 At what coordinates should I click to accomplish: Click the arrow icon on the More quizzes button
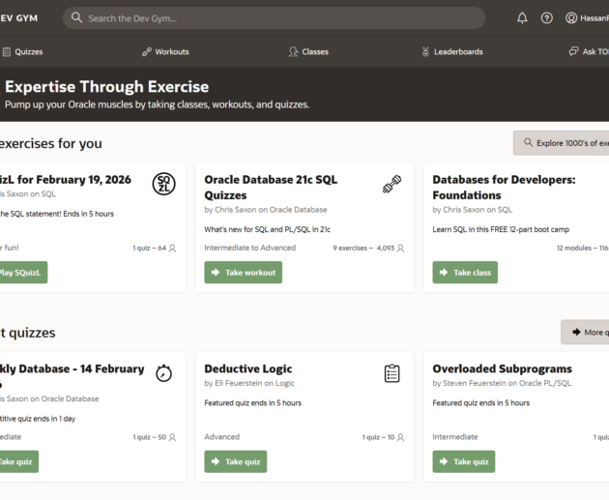(576, 332)
